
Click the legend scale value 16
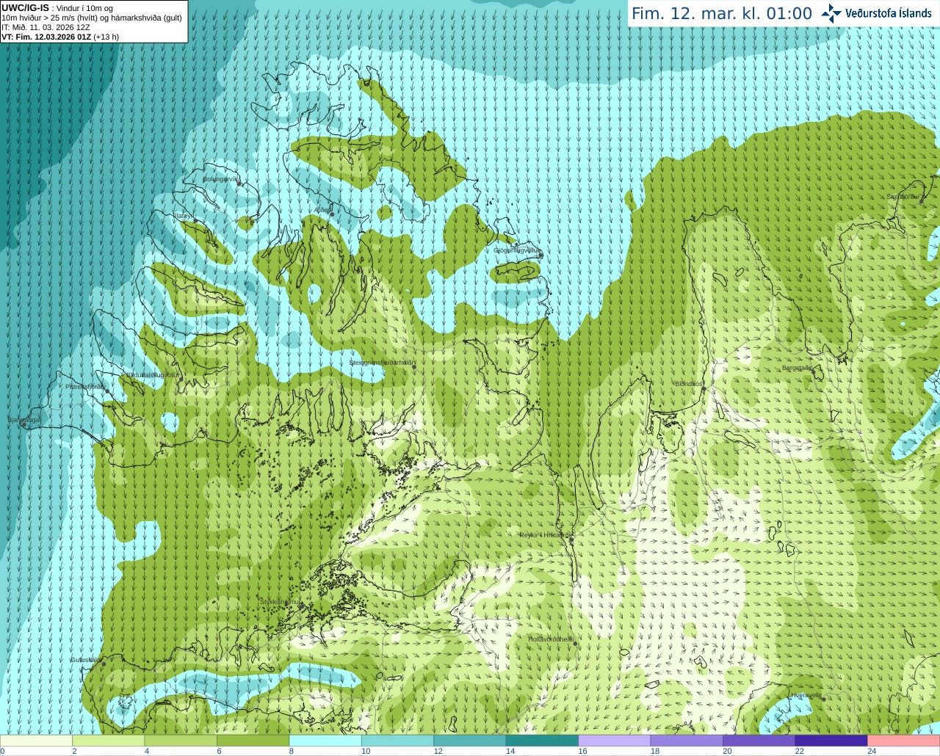pyautogui.click(x=582, y=751)
